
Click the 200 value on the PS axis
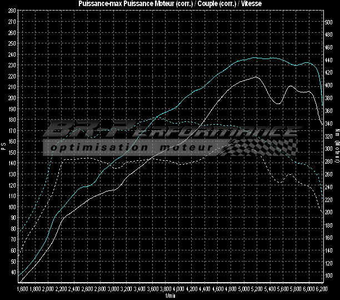click(x=12, y=97)
